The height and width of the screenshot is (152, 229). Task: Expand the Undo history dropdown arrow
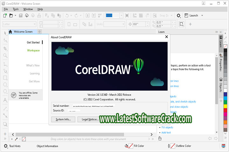tap(71, 16)
